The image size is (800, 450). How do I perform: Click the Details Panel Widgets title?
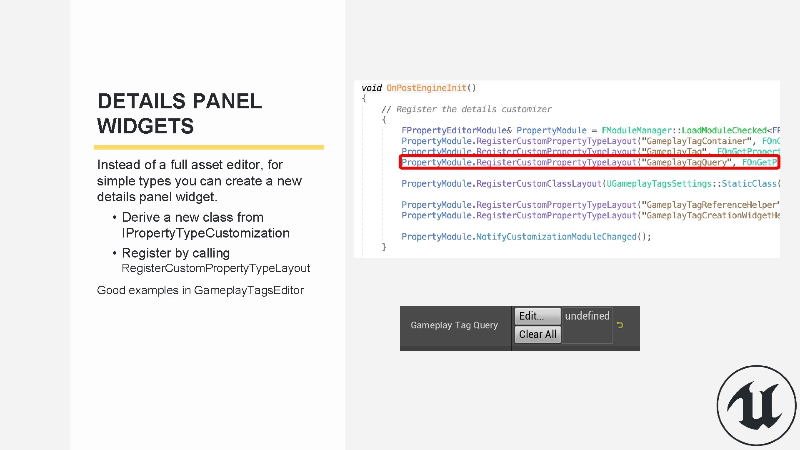point(179,113)
